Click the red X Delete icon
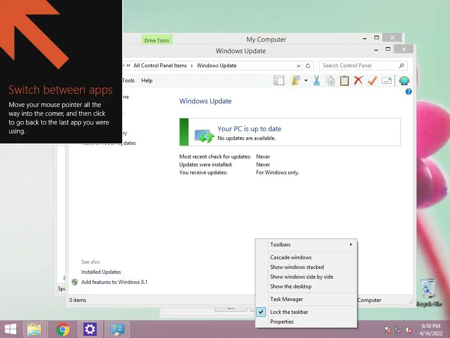Viewport: 450px width, 338px height. pyautogui.click(x=358, y=81)
